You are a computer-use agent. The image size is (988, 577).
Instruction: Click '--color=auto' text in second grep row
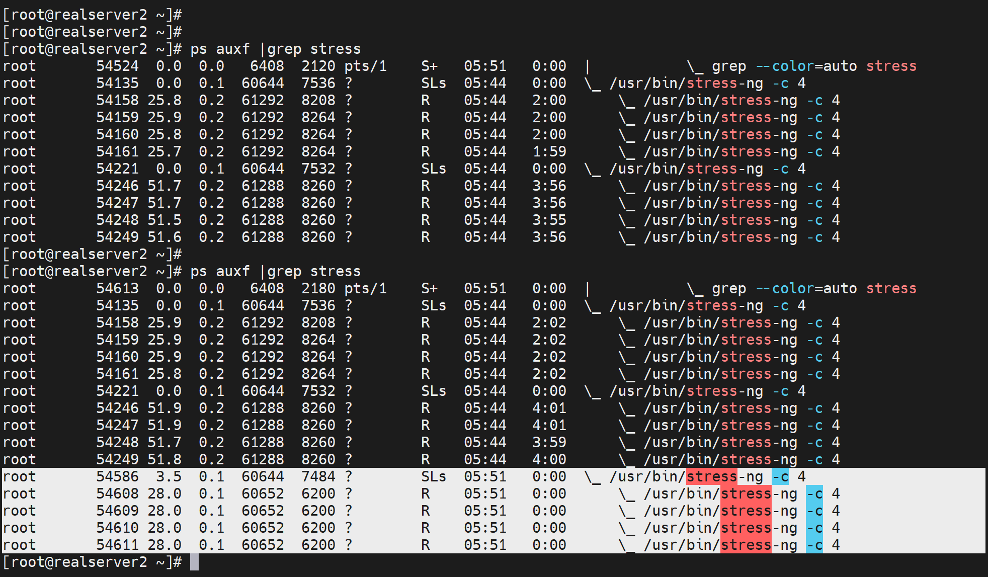[x=806, y=288]
